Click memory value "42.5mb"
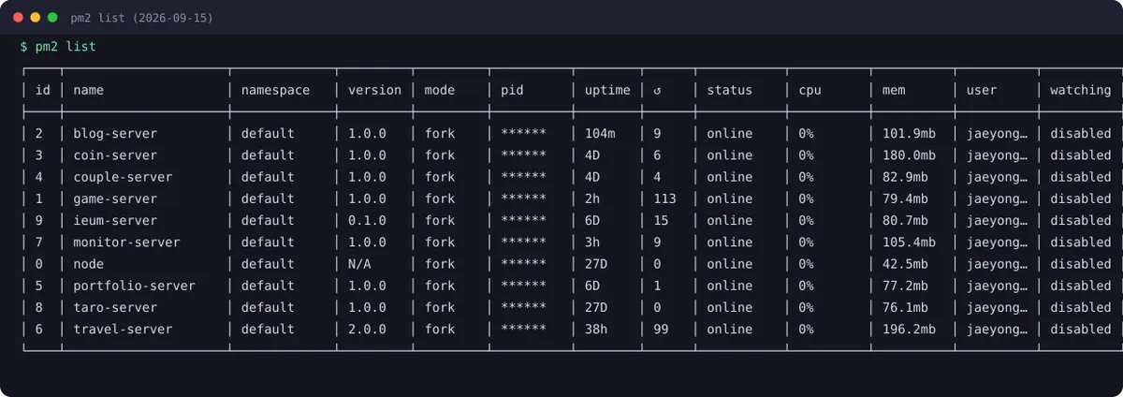The width and height of the screenshot is (1123, 397). pyautogui.click(x=905, y=264)
